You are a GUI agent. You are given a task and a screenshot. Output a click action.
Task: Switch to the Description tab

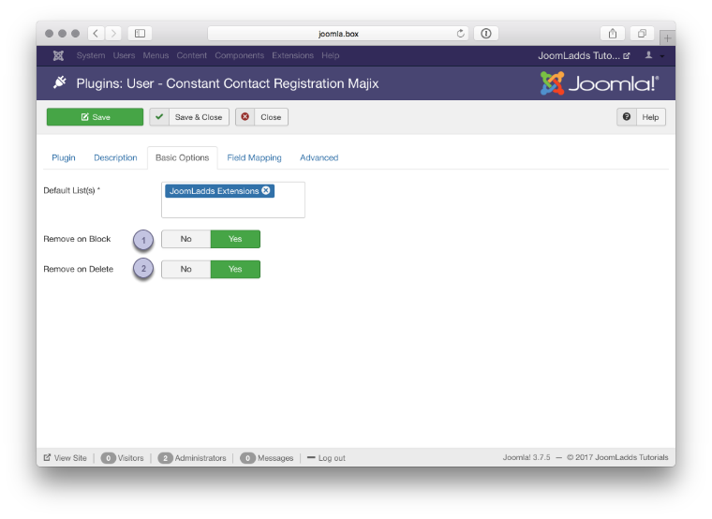click(x=115, y=157)
